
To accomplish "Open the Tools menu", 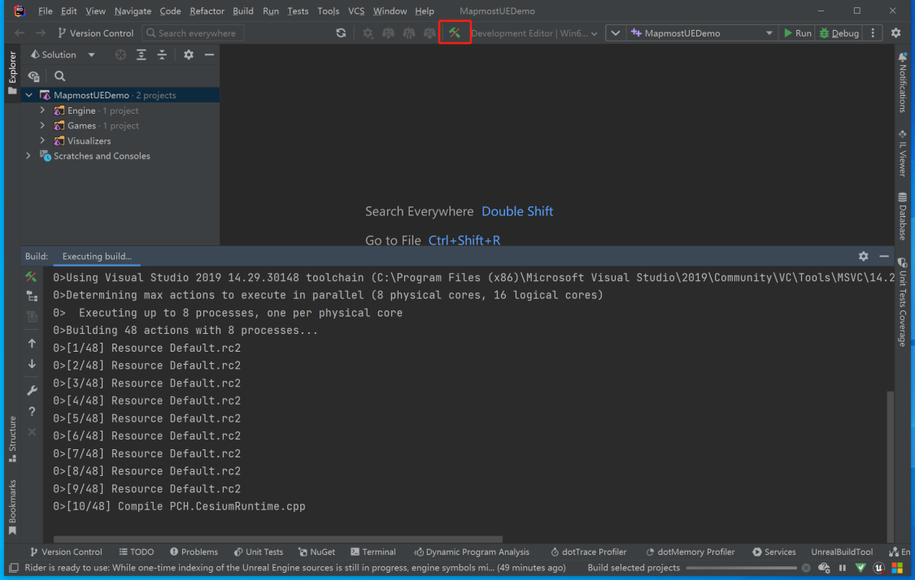I will (x=328, y=11).
